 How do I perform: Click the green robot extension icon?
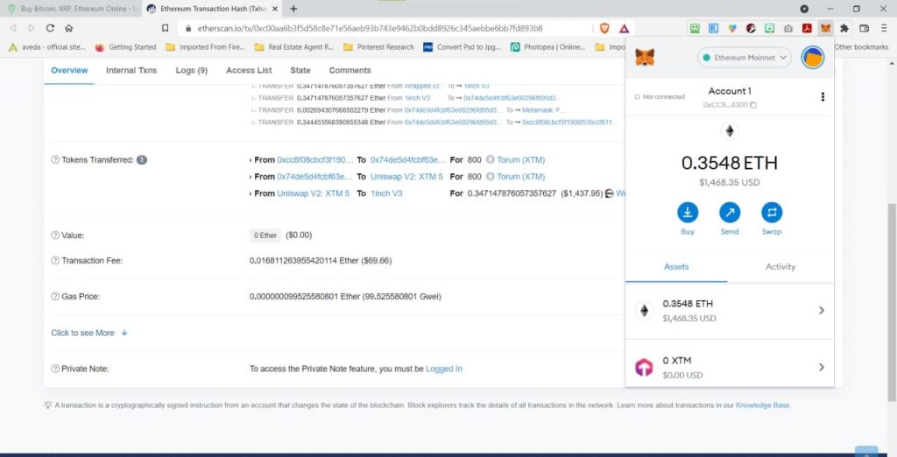pos(695,27)
